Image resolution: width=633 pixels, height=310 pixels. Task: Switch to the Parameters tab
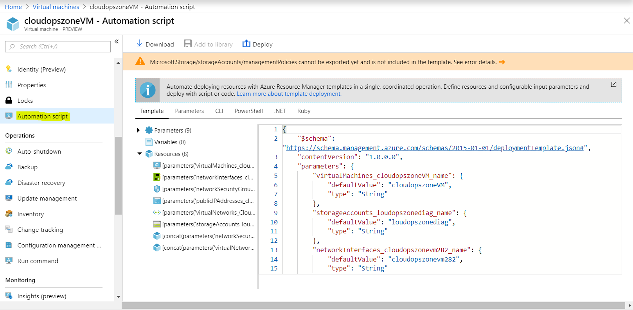coord(189,111)
